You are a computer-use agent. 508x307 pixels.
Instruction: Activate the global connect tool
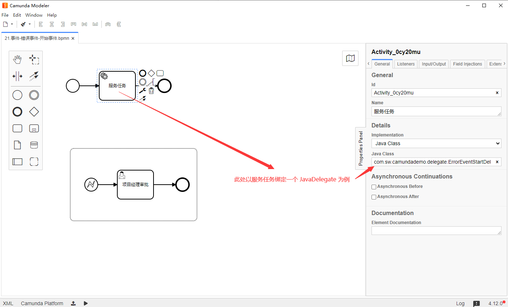point(34,76)
